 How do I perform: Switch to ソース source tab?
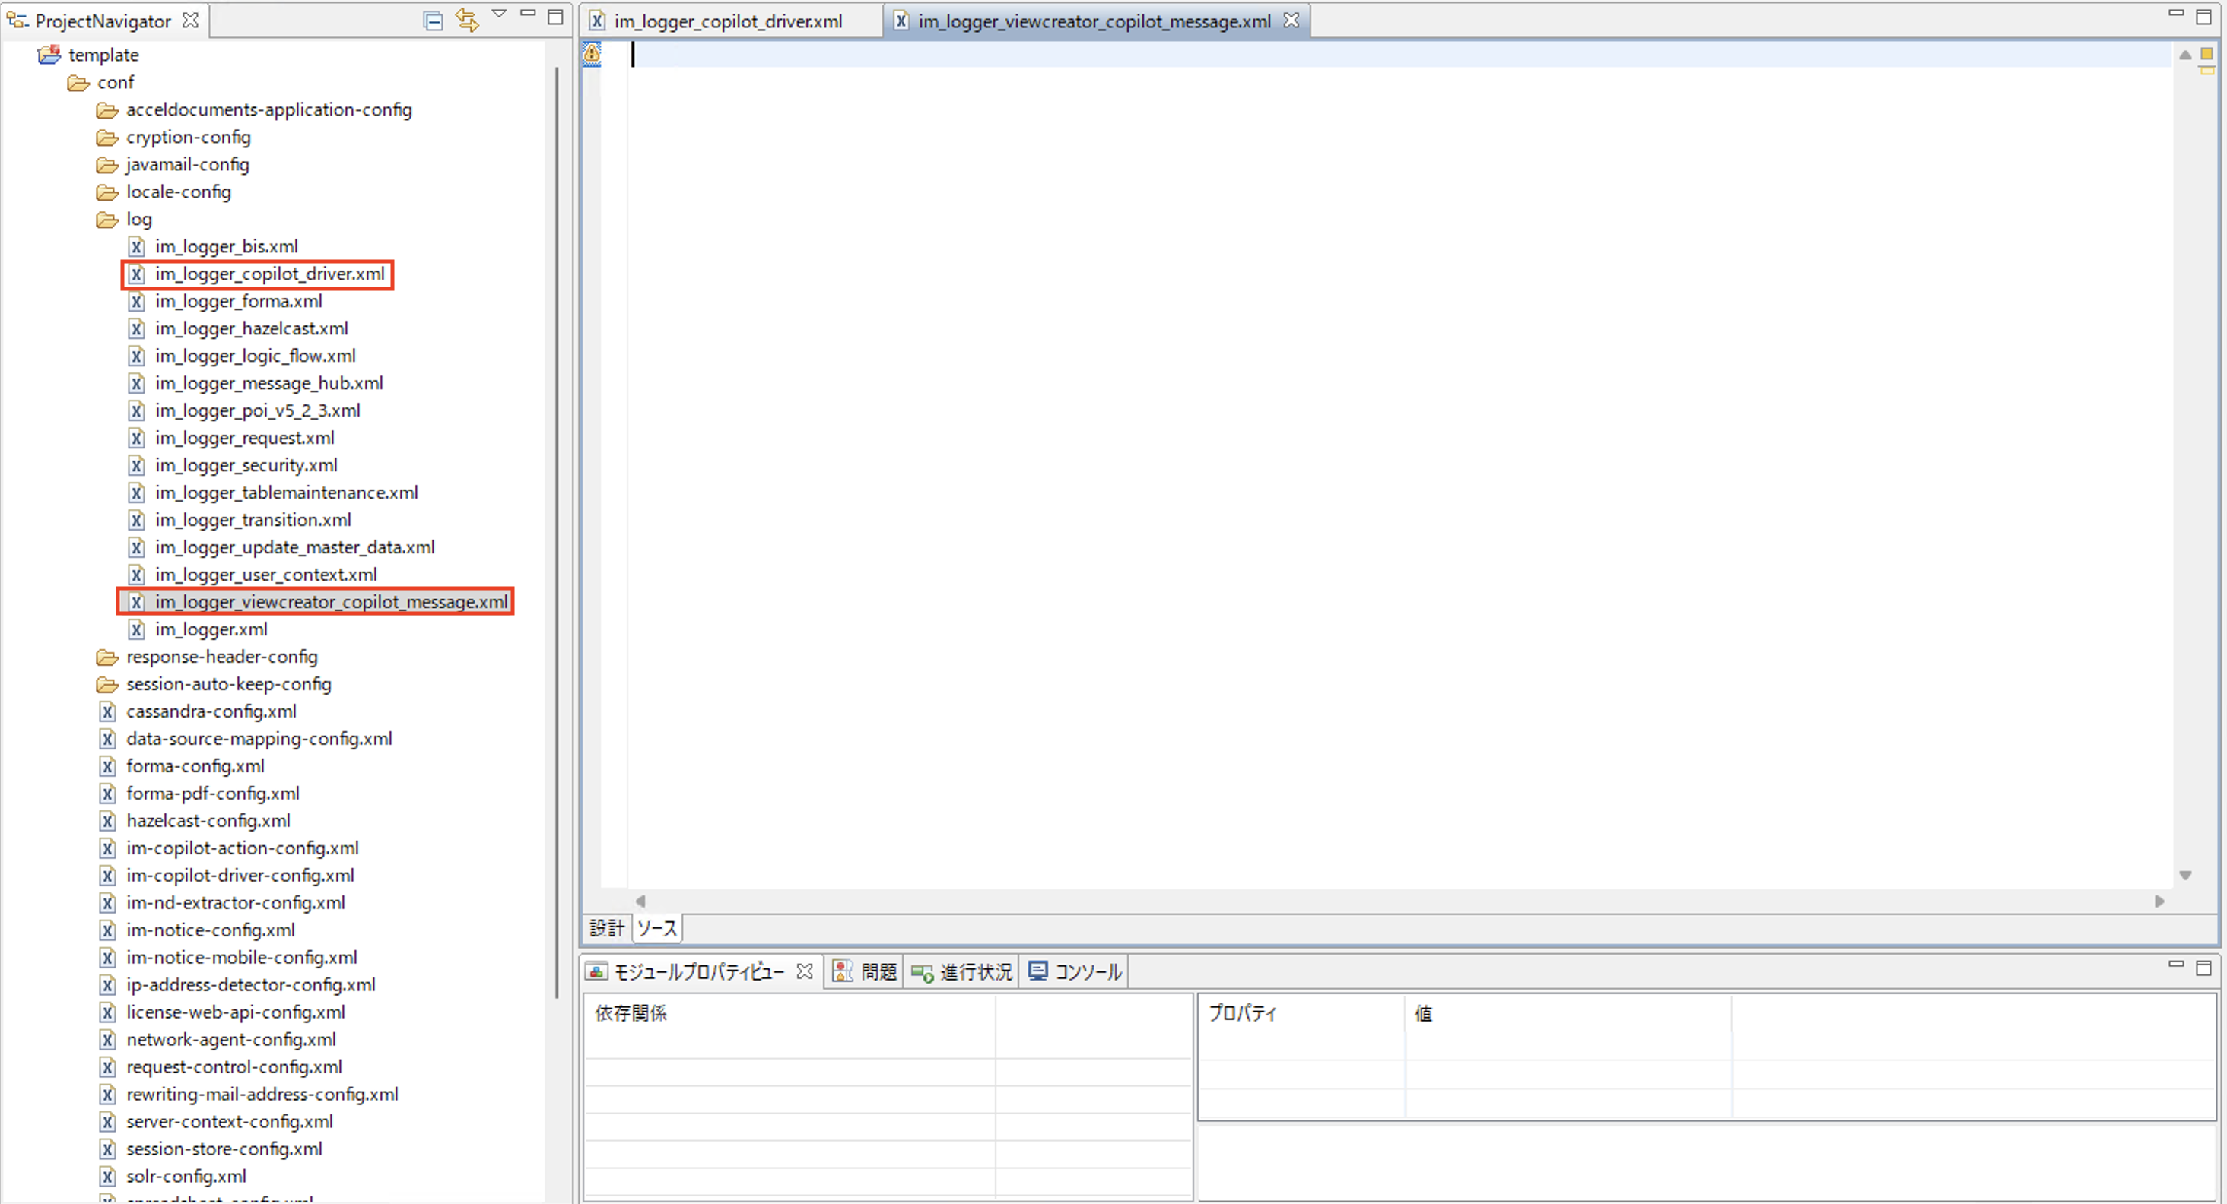click(657, 929)
